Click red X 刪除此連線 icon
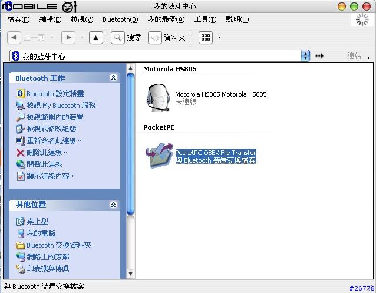This screenshot has height=293, width=376. tap(21, 153)
